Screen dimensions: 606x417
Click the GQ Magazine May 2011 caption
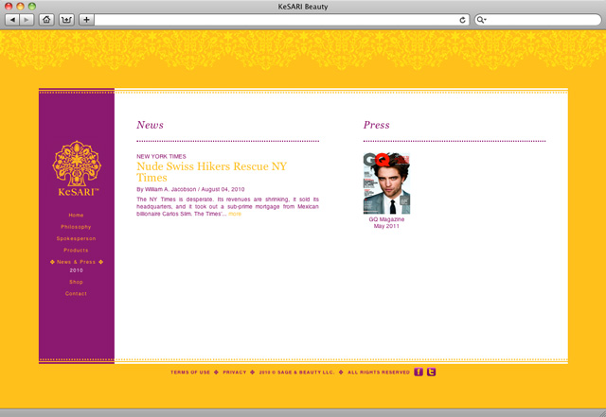(x=386, y=222)
